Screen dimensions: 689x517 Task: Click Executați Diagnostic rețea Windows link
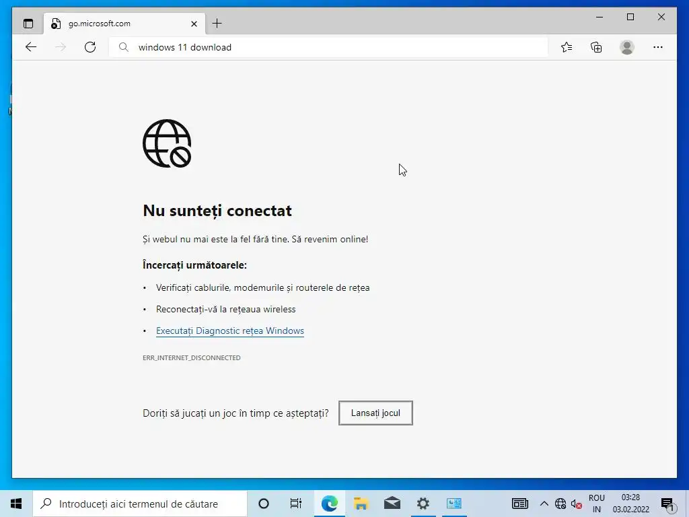pos(230,331)
